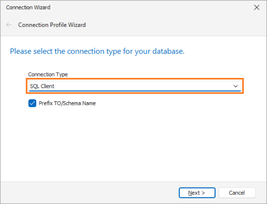The height and width of the screenshot is (204, 267).
Task: Toggle via the 'Prefix TO/Schema Name' label
Action: point(67,103)
